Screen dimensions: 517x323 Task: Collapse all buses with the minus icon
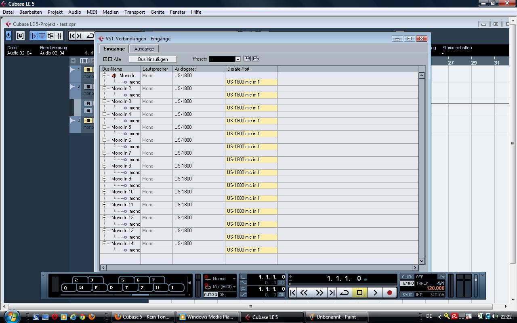[x=110, y=59]
